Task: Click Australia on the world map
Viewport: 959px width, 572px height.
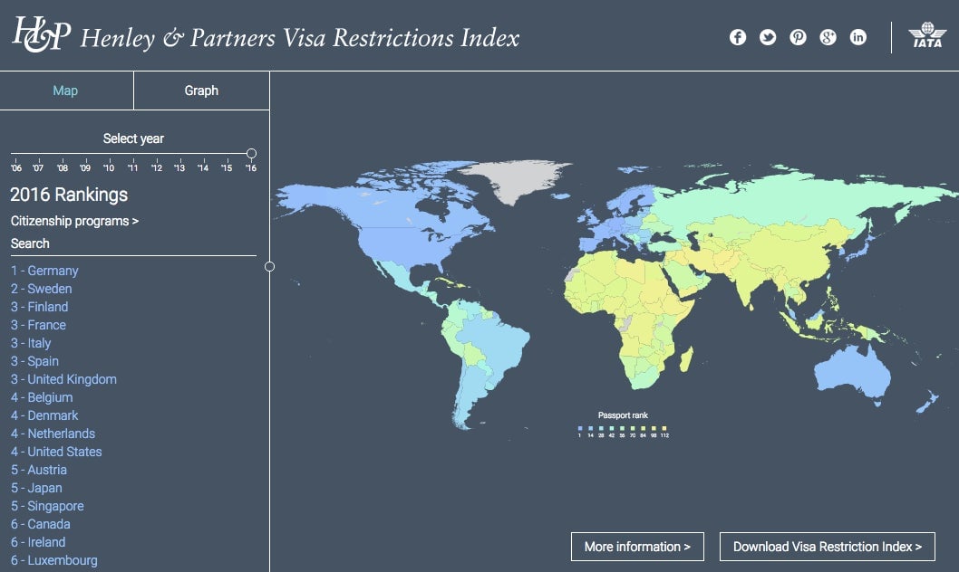Action: click(853, 370)
